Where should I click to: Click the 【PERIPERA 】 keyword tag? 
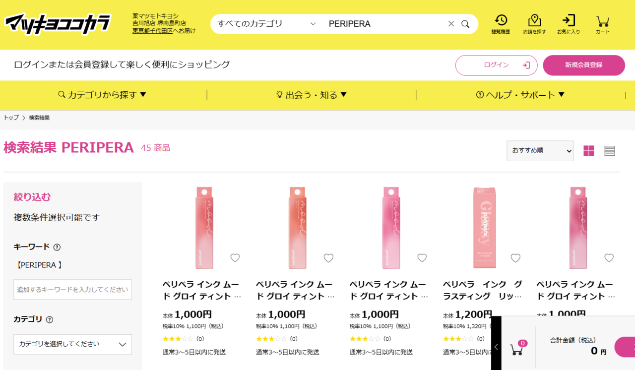click(39, 265)
